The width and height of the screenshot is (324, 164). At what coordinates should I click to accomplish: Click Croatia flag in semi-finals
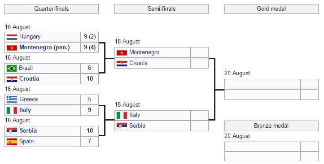click(x=122, y=63)
